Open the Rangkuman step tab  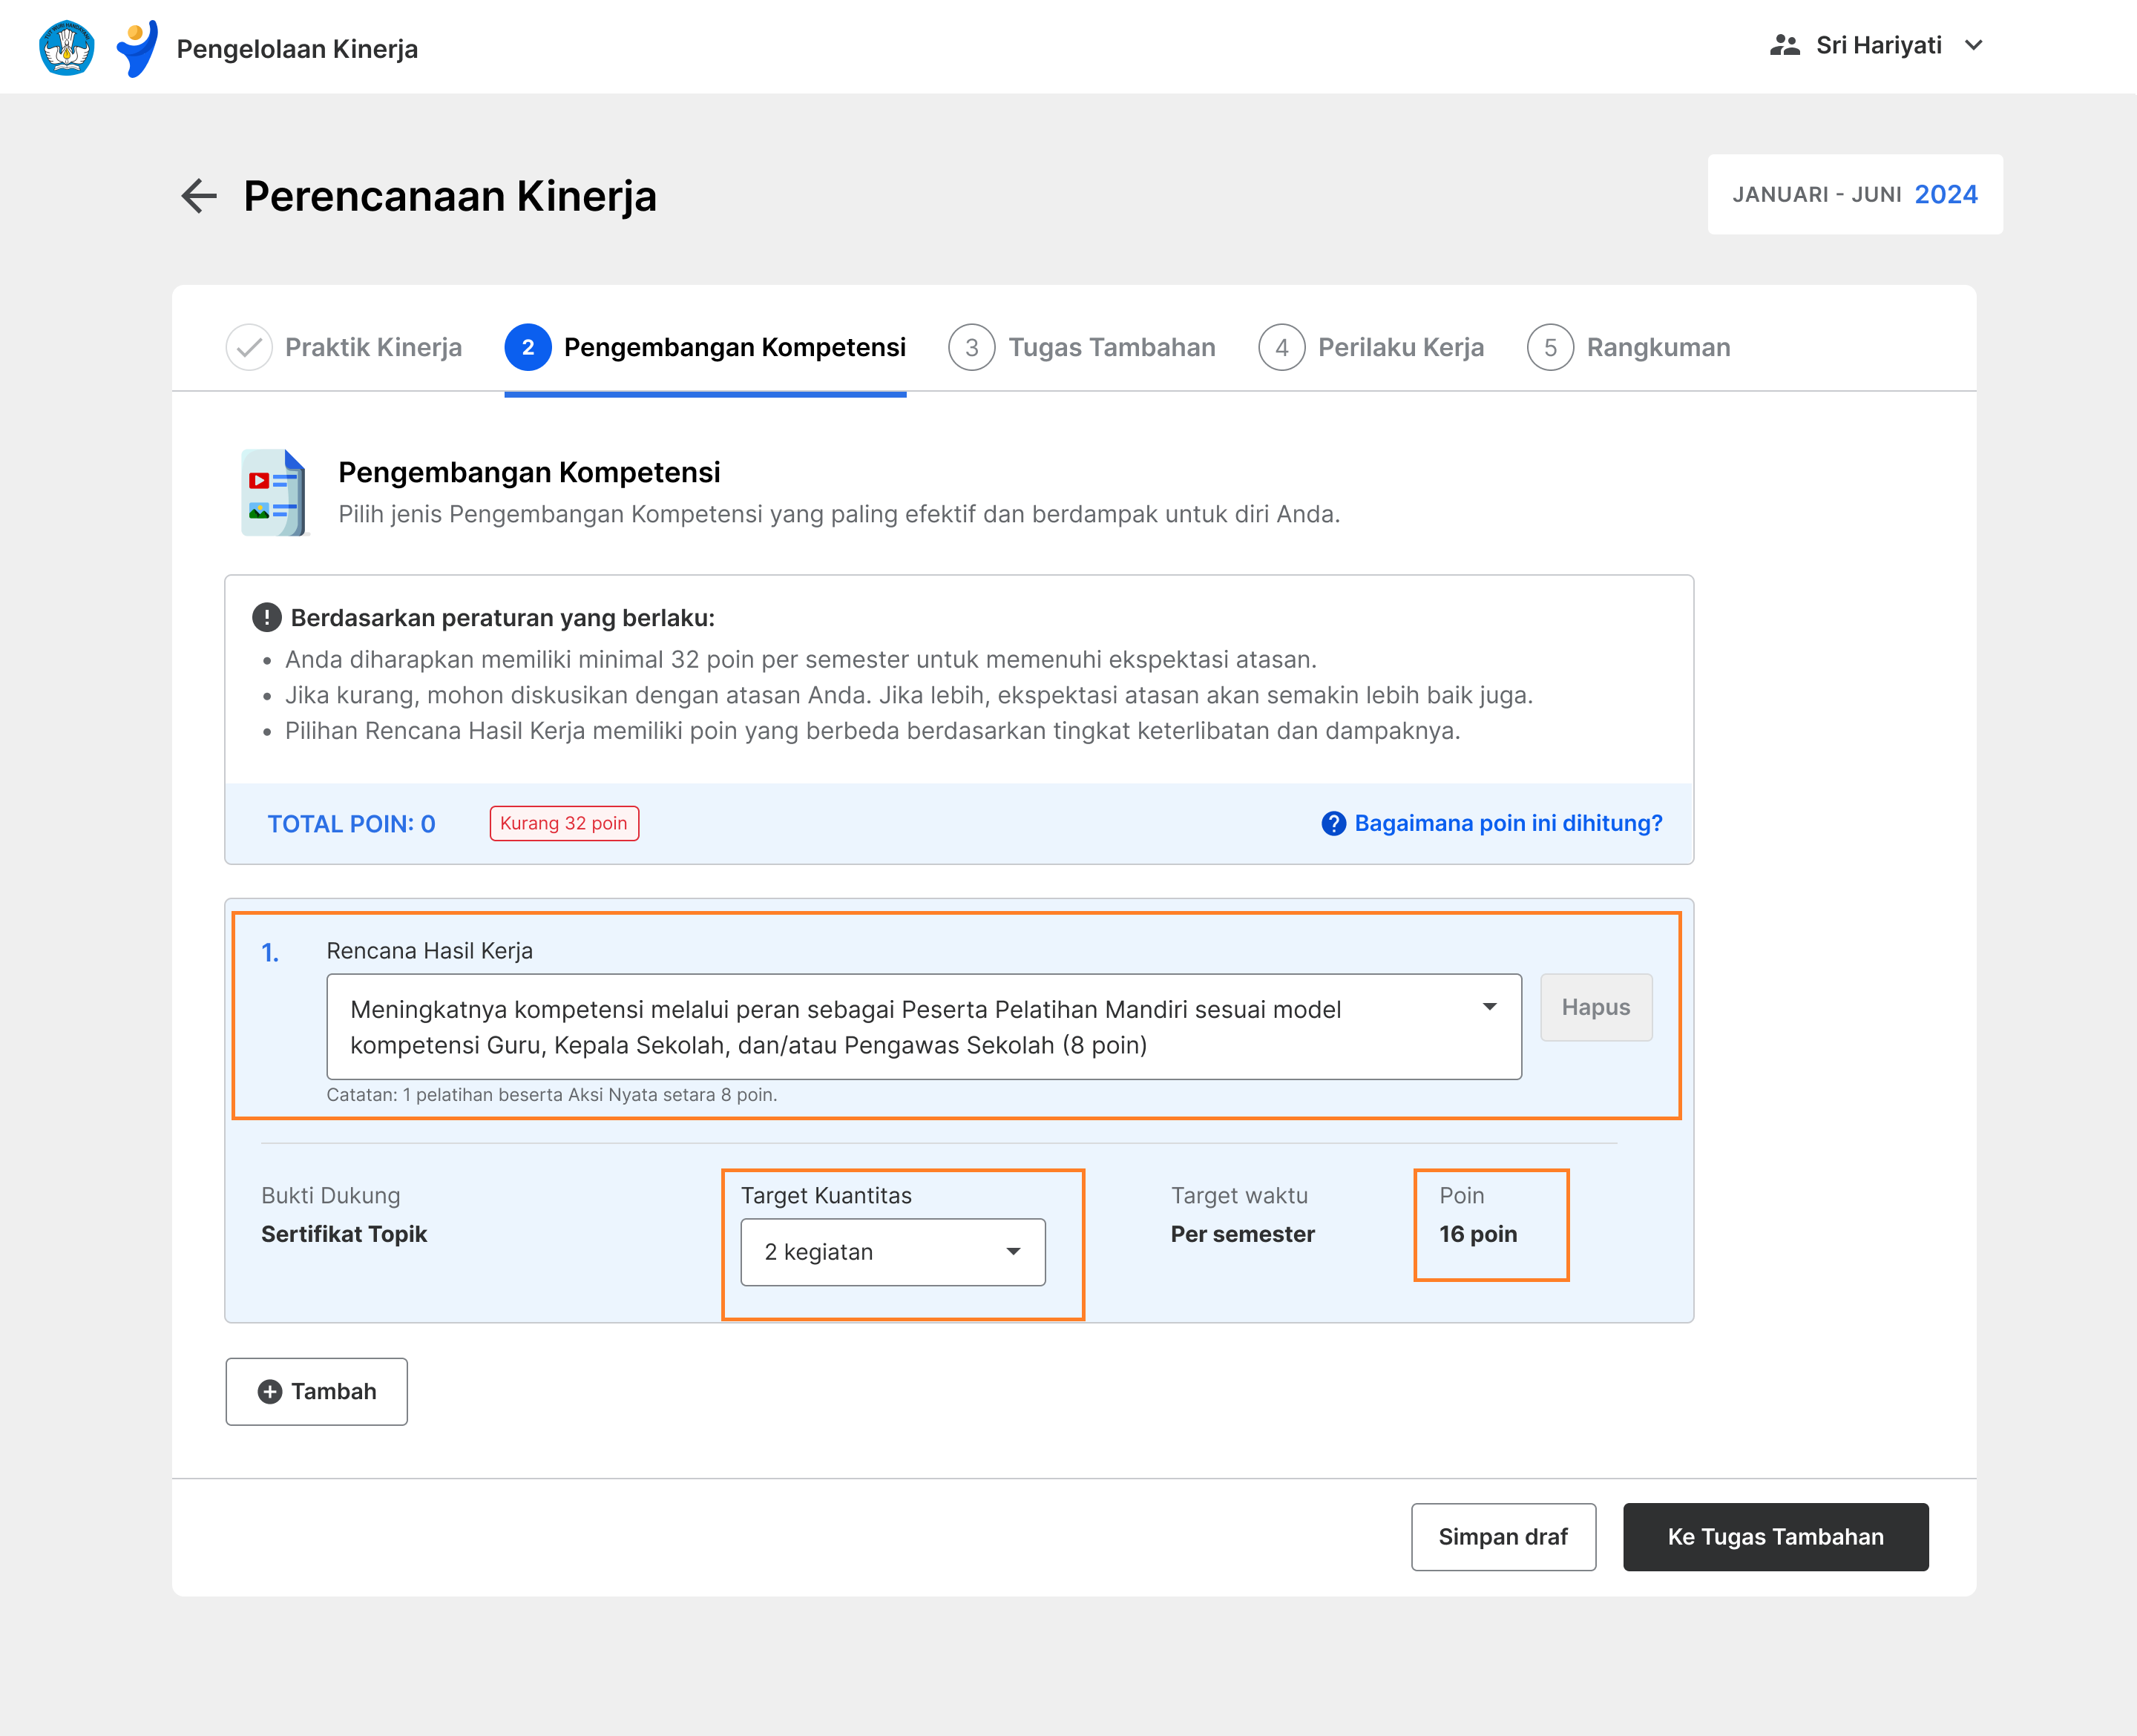click(x=1657, y=348)
